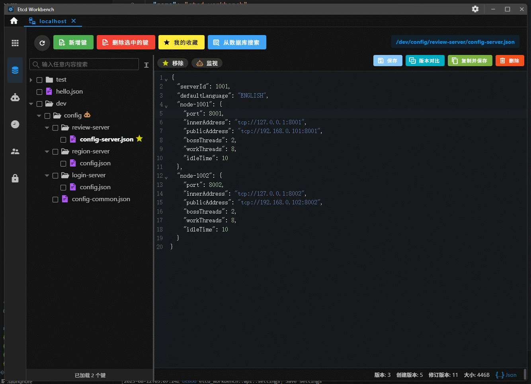Open the Json format selector
The width and height of the screenshot is (531, 384).
click(x=506, y=375)
